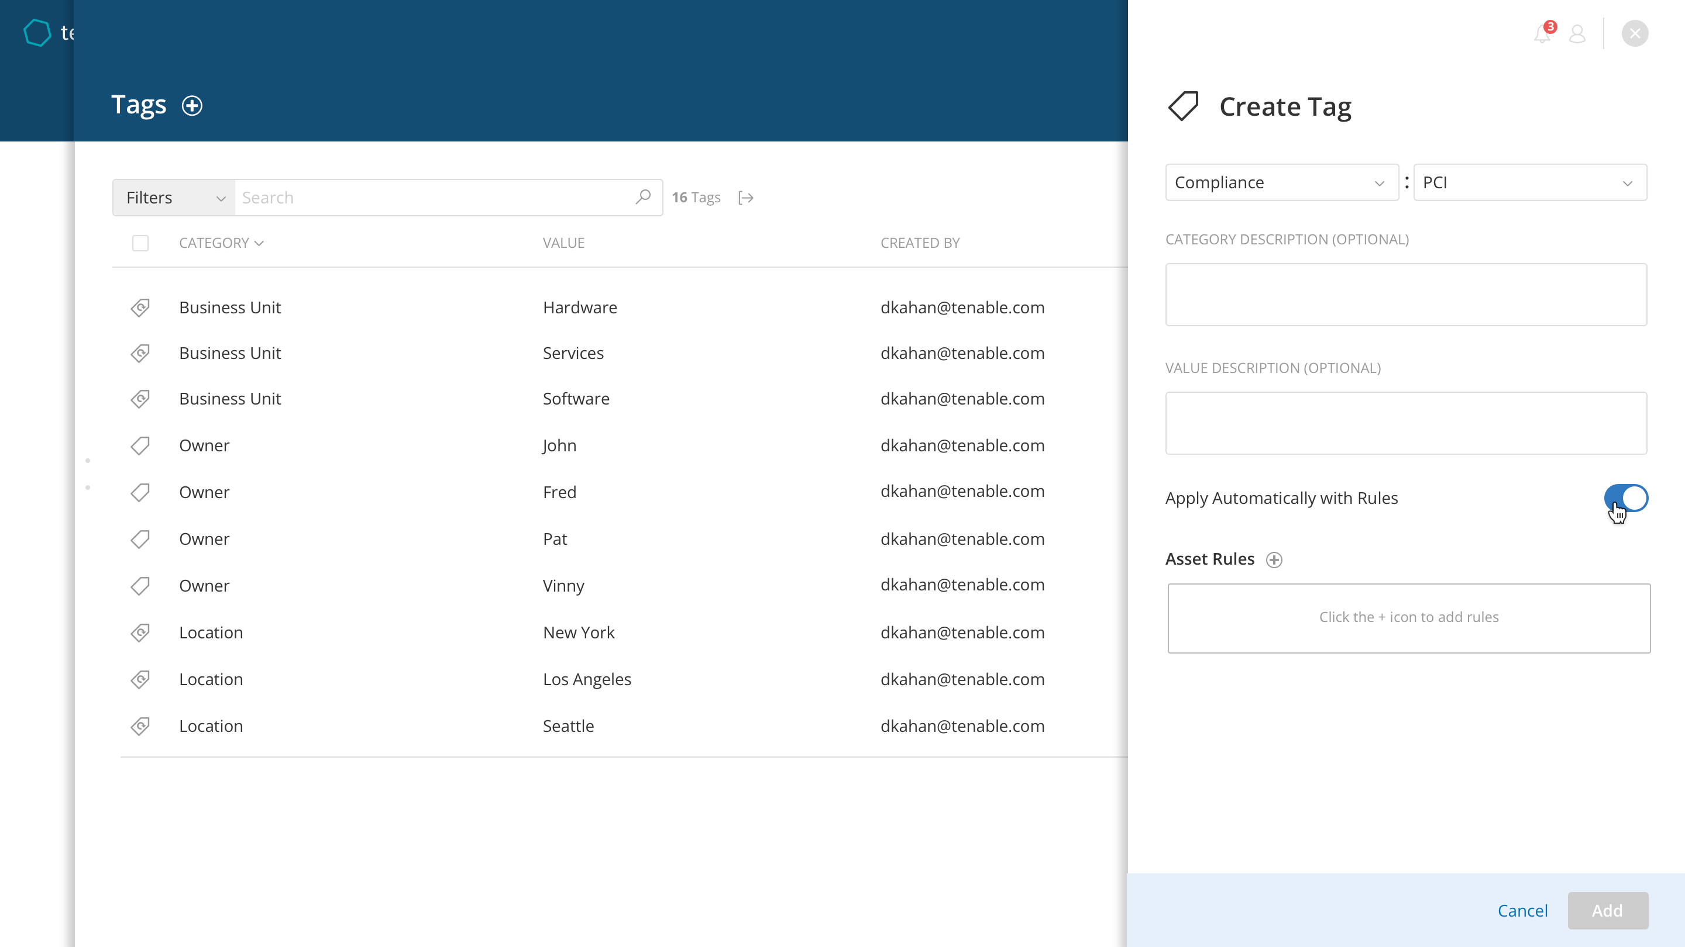Viewport: 1685px width, 947px height.
Task: Click into the Value Description field
Action: [1406, 423]
